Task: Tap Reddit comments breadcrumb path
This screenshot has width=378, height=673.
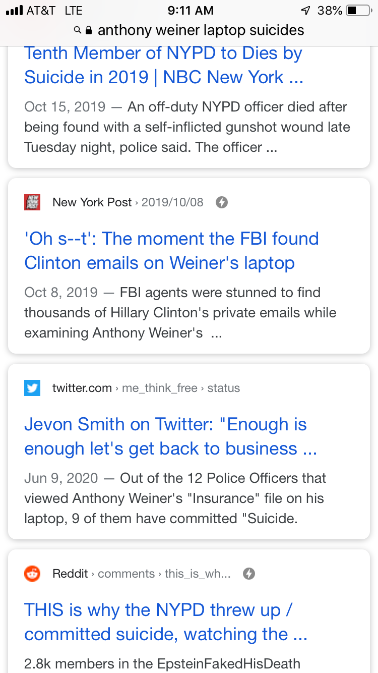Action: click(142, 574)
